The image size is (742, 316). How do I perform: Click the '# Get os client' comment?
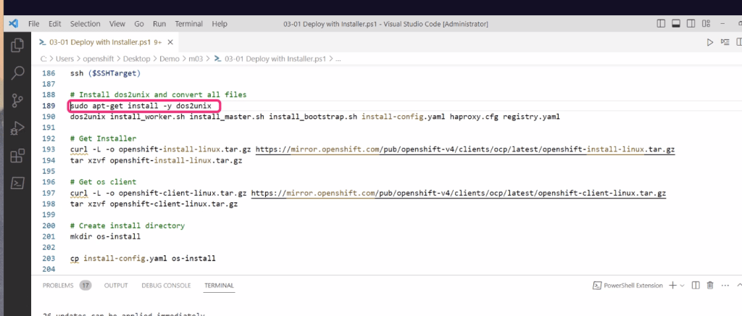[x=103, y=182]
